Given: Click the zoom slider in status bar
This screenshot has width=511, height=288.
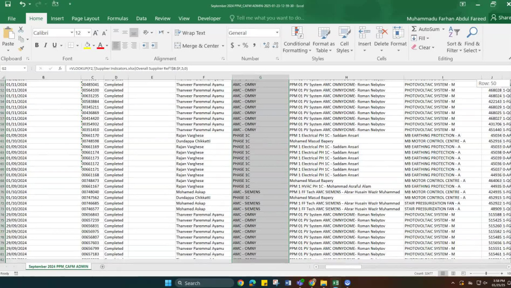Looking at the screenshot, I should point(486,273).
